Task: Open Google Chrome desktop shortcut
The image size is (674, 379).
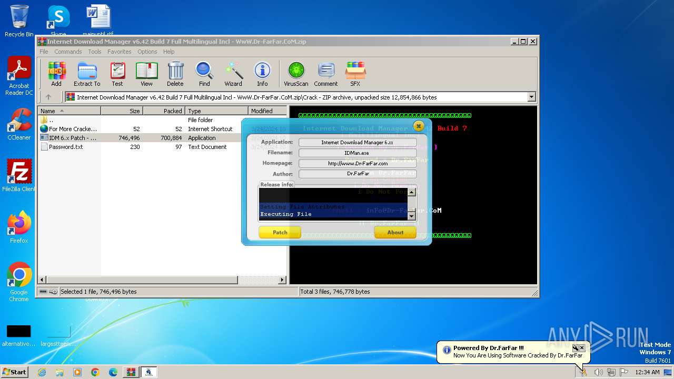Action: 19,282
